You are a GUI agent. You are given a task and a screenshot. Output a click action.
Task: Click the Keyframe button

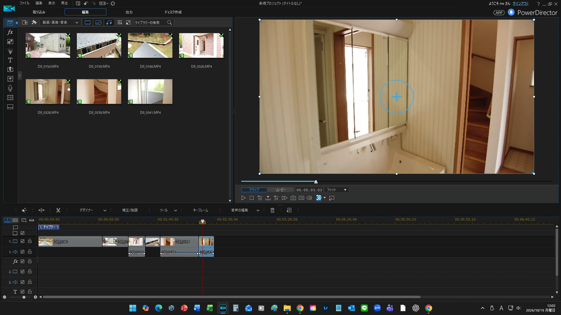pyautogui.click(x=200, y=210)
